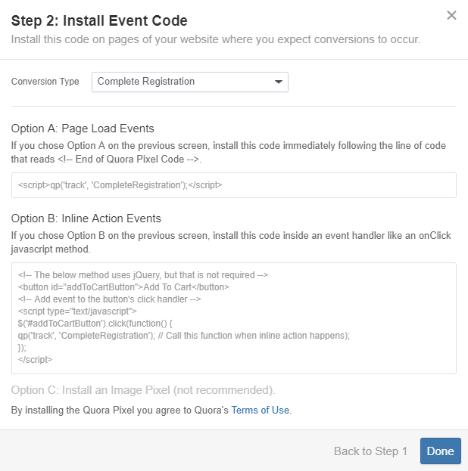Open the Conversion Type dropdown
Image resolution: width=468 pixels, height=471 pixels.
tap(190, 82)
